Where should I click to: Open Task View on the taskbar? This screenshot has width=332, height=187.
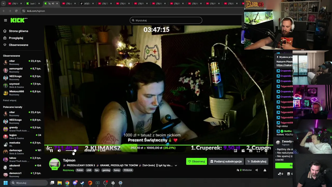(x=52, y=183)
